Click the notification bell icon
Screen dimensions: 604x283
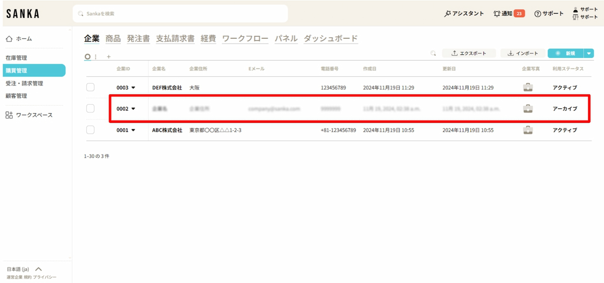497,14
